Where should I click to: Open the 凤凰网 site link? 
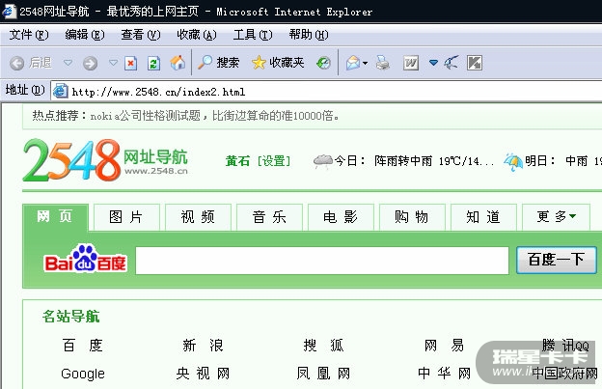(x=323, y=374)
